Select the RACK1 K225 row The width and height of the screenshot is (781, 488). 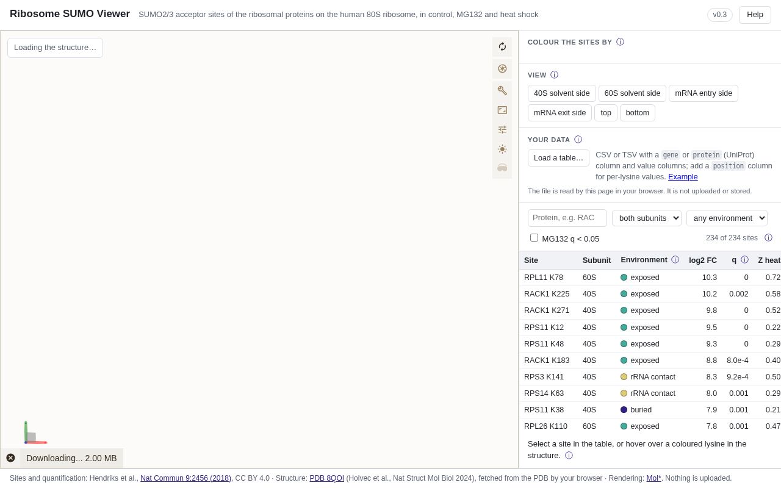(650, 294)
